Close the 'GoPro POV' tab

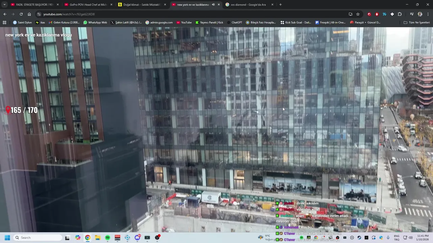click(x=111, y=5)
